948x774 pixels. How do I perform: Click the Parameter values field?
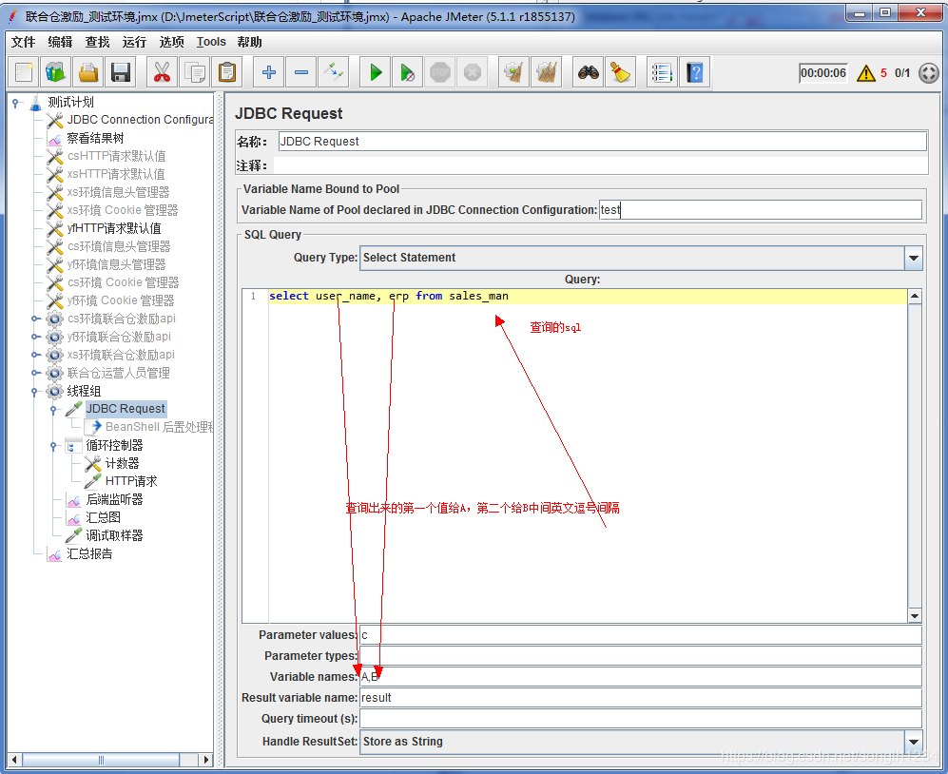point(640,635)
